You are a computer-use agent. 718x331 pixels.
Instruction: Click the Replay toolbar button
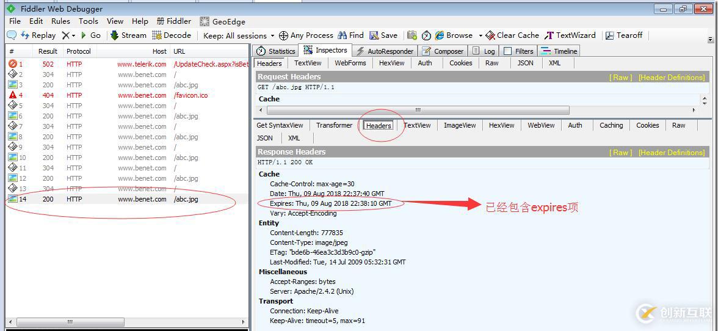click(x=38, y=35)
